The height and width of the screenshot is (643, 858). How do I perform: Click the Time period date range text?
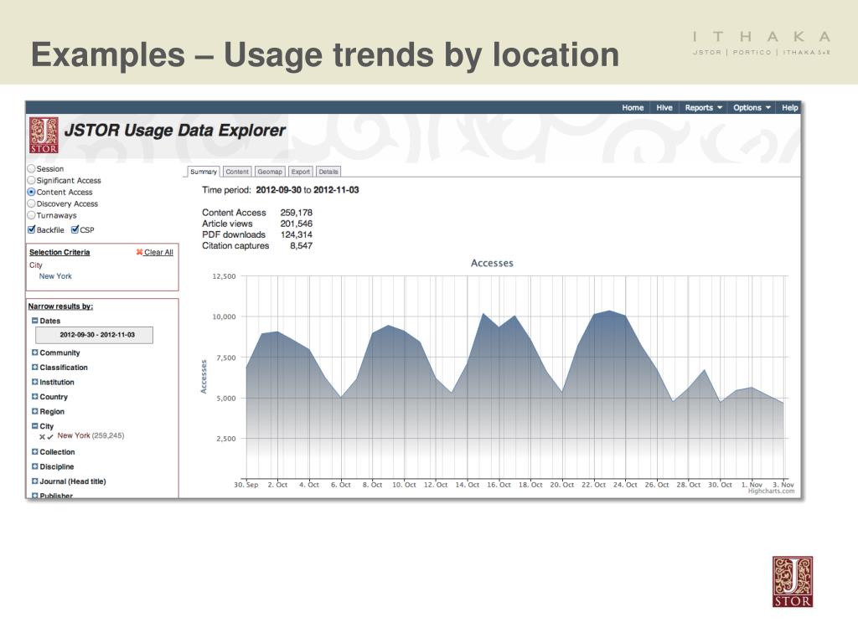tap(308, 190)
